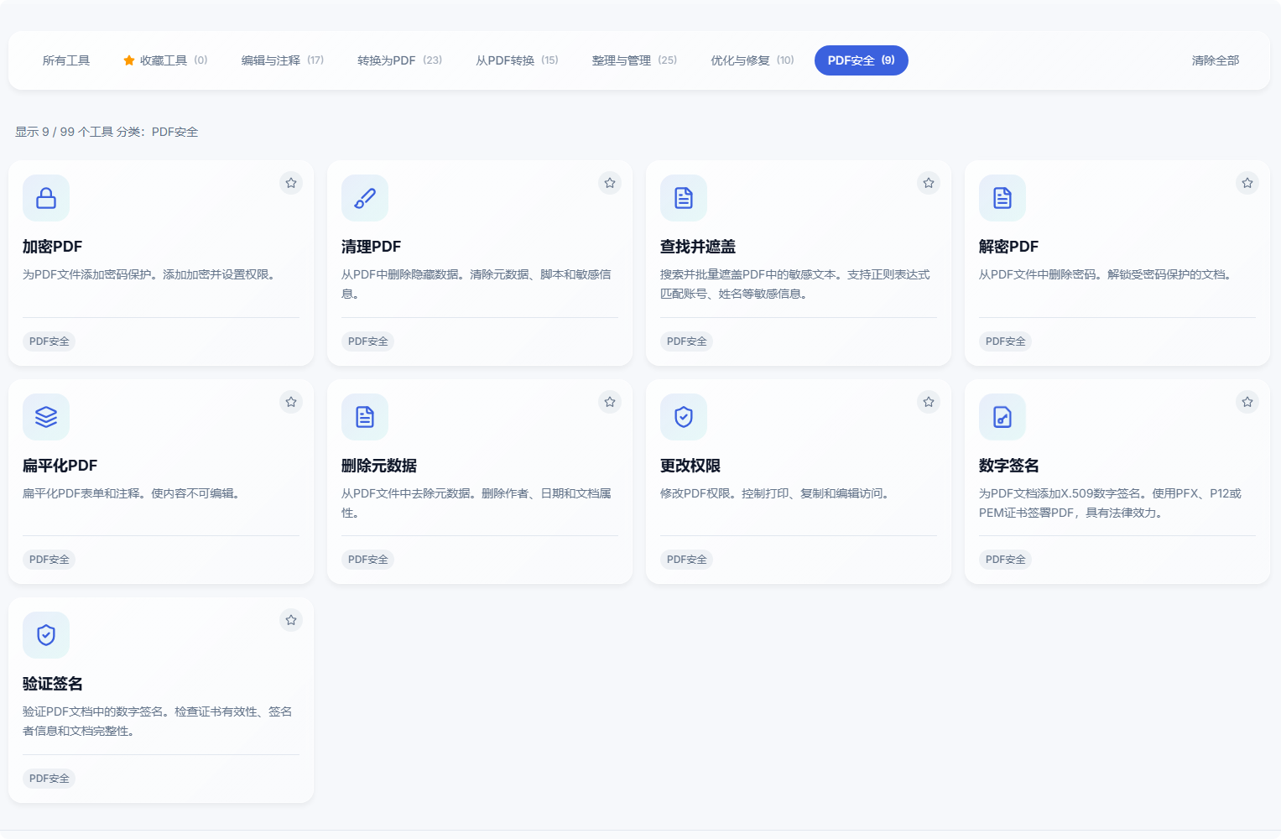The width and height of the screenshot is (1281, 839).
Task: Click the document icon on 查找并遮盖 card
Action: (x=684, y=198)
